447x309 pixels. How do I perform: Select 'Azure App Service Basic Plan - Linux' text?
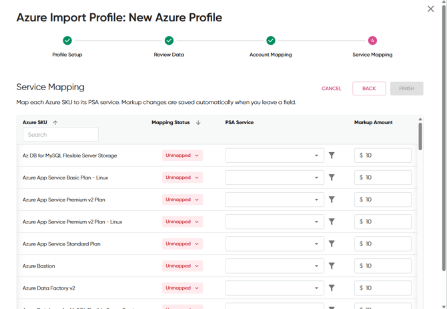coord(65,178)
